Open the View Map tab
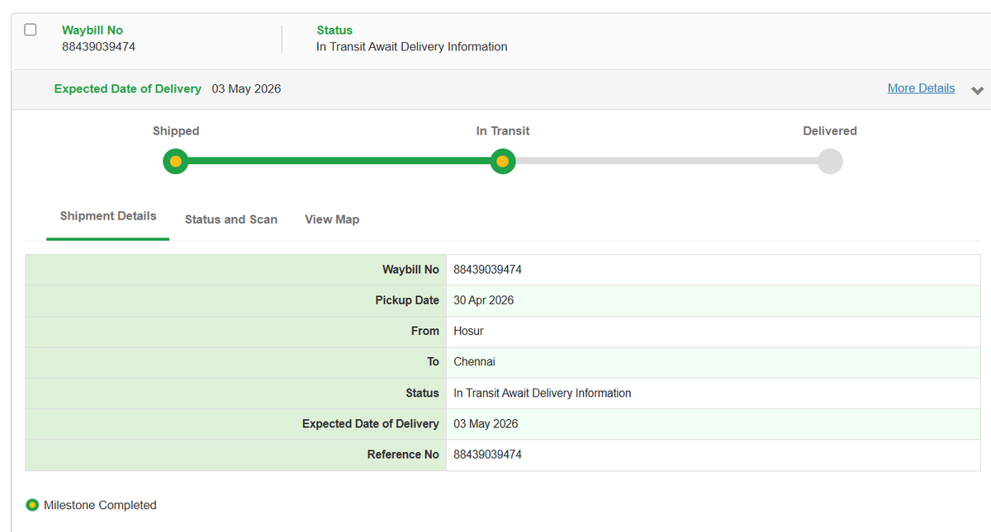Image resolution: width=991 pixels, height=532 pixels. point(332,219)
